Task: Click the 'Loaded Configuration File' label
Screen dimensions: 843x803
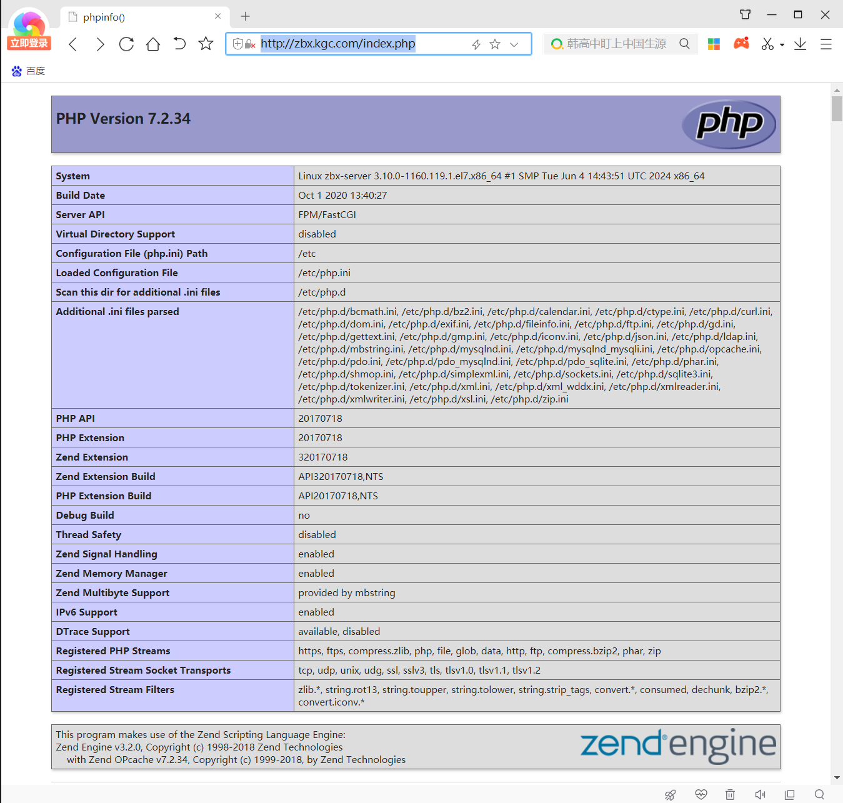Action: pyautogui.click(x=117, y=273)
